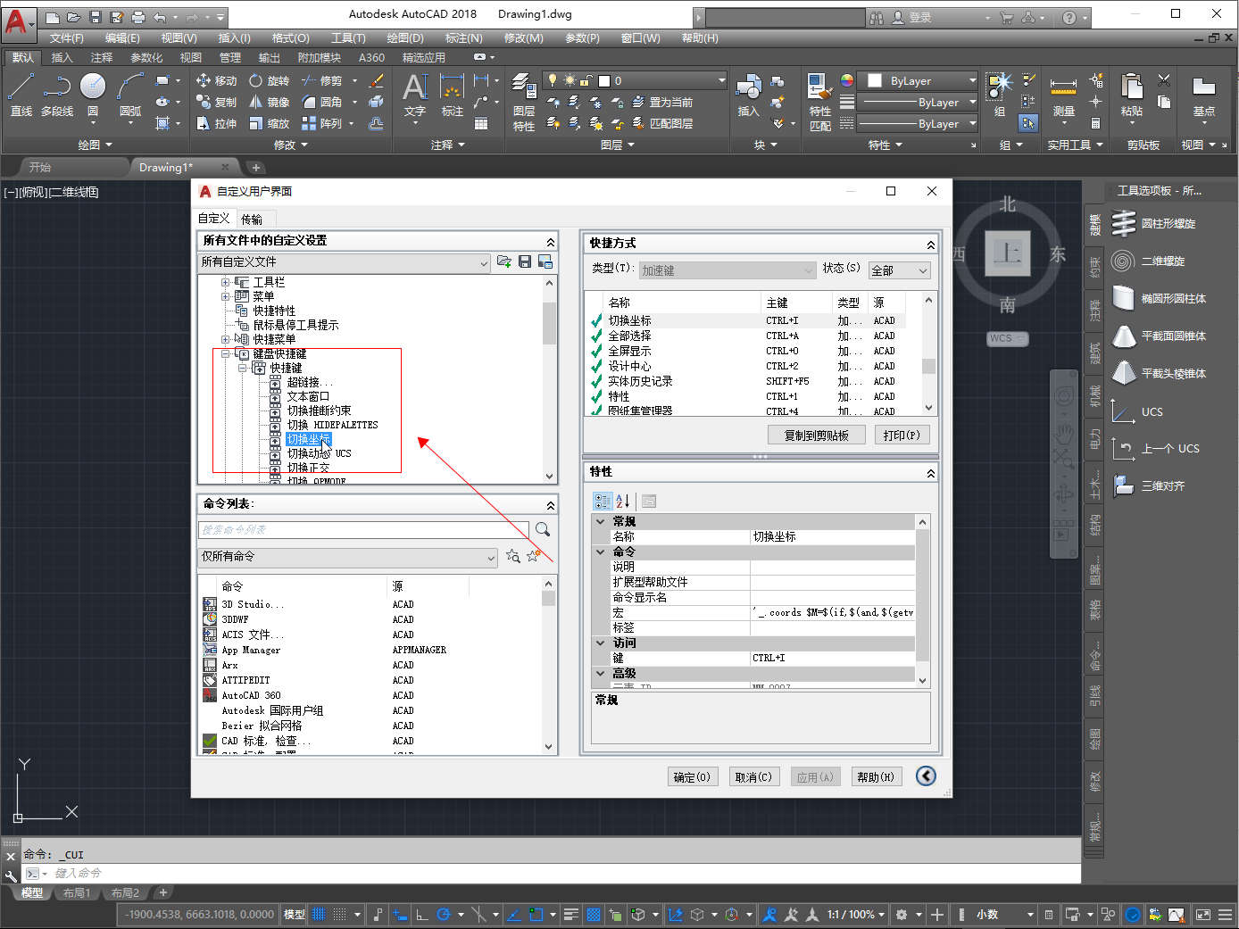The height and width of the screenshot is (929, 1239).
Task: Click the save customization files icon
Action: click(x=525, y=261)
